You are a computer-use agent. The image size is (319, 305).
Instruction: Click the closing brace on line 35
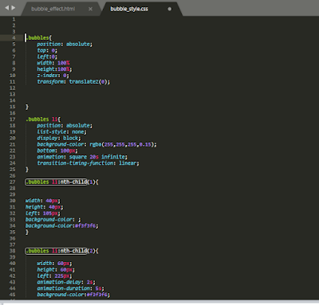[27, 232]
